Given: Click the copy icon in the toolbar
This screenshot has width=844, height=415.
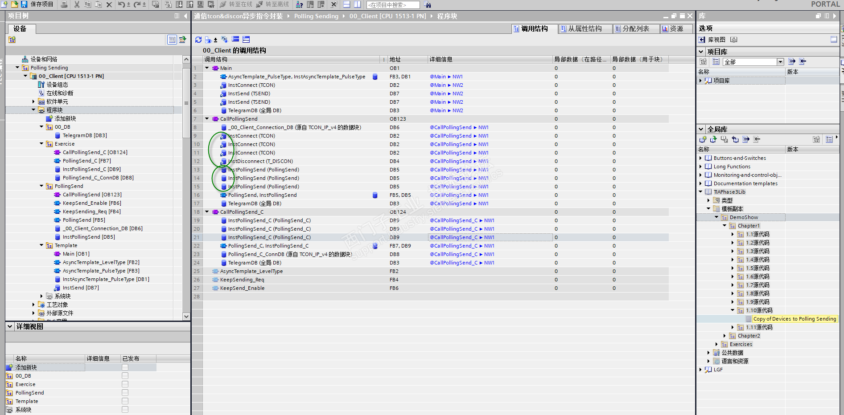Looking at the screenshot, I should coord(87,4).
